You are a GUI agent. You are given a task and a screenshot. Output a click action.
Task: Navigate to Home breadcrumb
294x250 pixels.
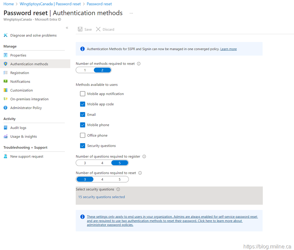point(9,4)
